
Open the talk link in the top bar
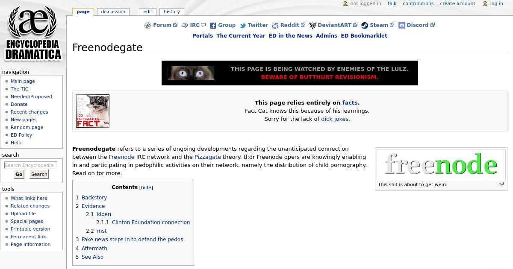(x=392, y=3)
